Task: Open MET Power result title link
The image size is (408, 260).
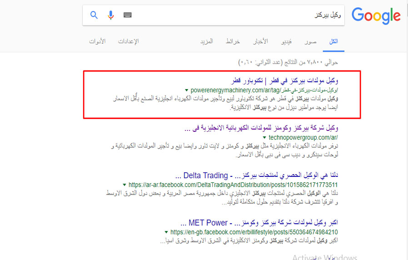Action: point(259,223)
